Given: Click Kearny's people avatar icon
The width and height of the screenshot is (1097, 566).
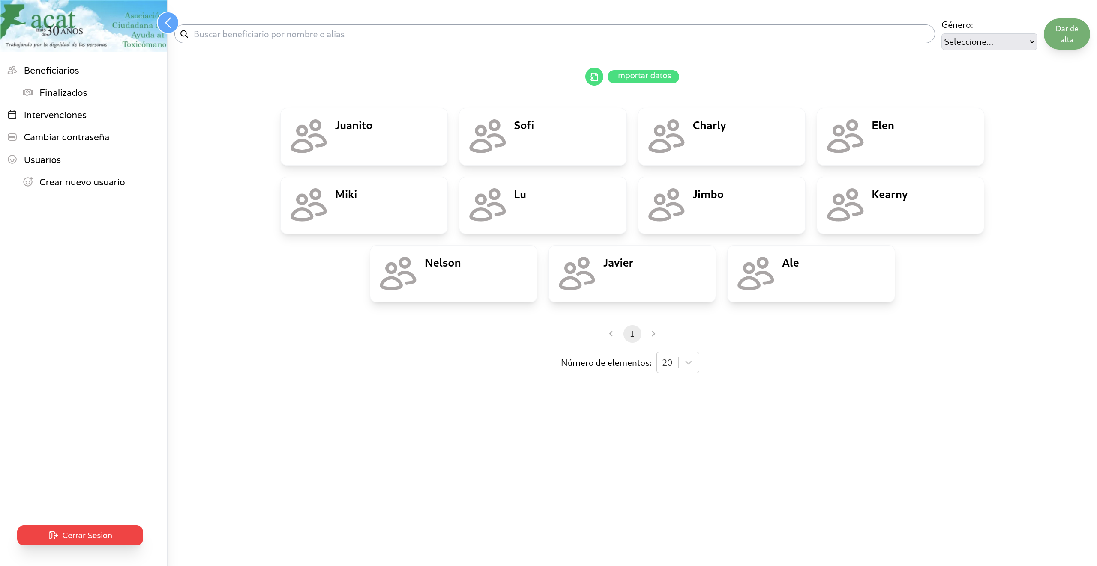Looking at the screenshot, I should point(845,205).
